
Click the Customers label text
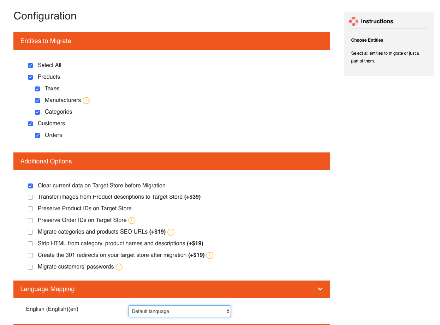pos(51,124)
